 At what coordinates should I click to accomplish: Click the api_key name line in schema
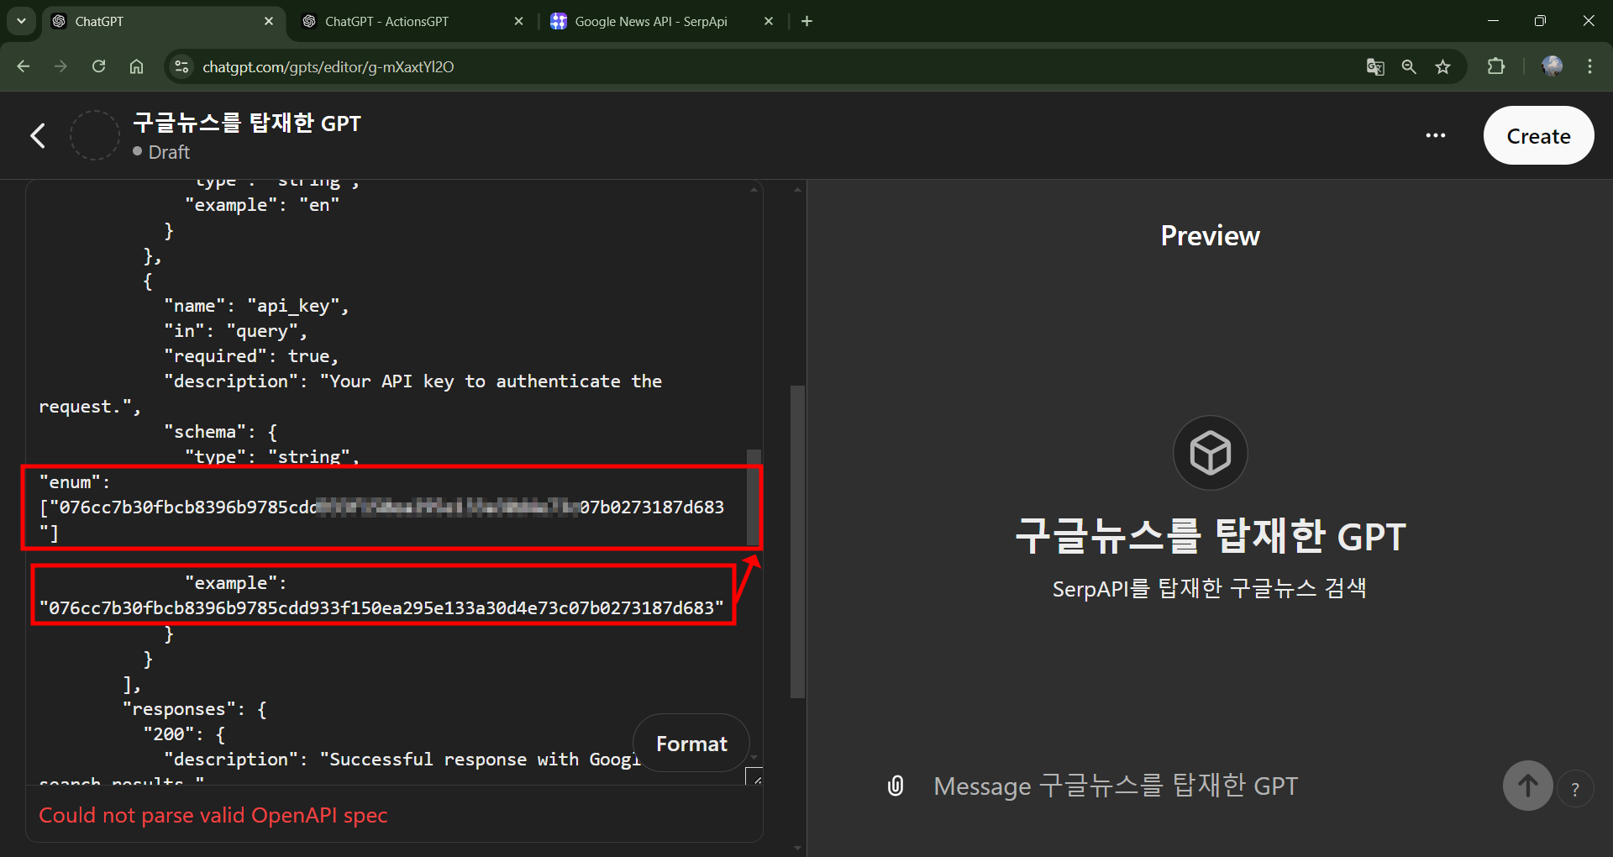[256, 306]
